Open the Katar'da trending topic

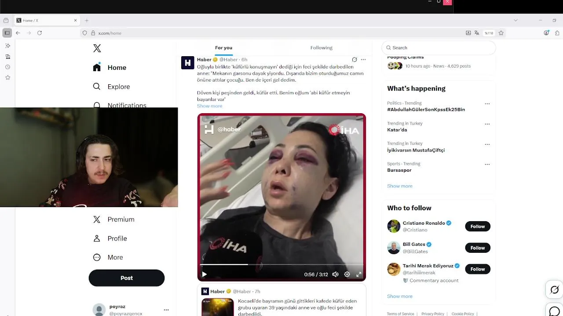point(397,130)
